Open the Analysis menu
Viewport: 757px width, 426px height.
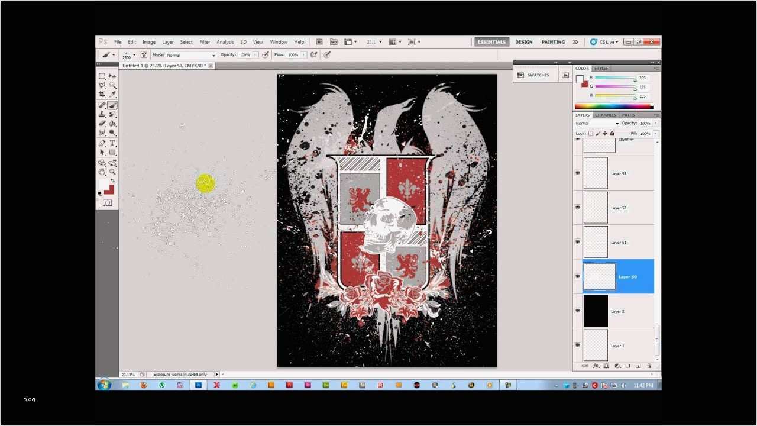click(x=225, y=42)
